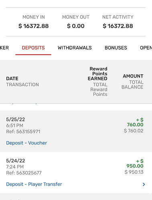Click the Money Out value $ 0.00
The height and width of the screenshot is (200, 152).
pos(76,26)
